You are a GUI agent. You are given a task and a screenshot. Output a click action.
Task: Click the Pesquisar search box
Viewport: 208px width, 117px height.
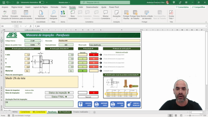click(x=105, y=2)
